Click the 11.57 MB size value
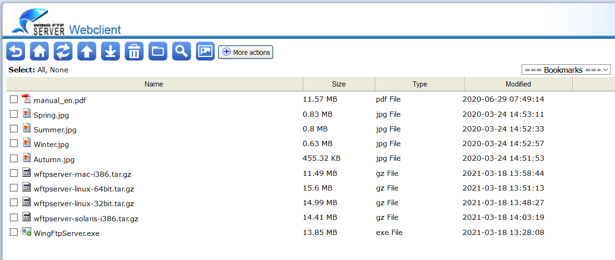The height and width of the screenshot is (260, 615). coord(320,99)
